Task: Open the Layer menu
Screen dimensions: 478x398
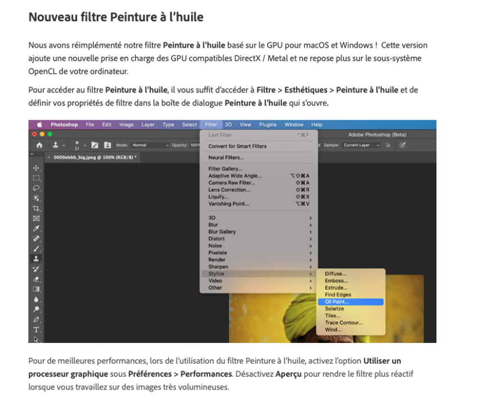Action: (x=148, y=125)
